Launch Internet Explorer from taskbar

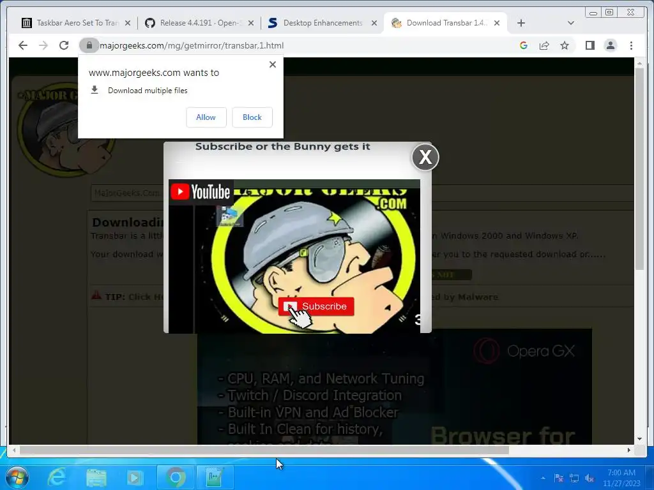[57, 477]
